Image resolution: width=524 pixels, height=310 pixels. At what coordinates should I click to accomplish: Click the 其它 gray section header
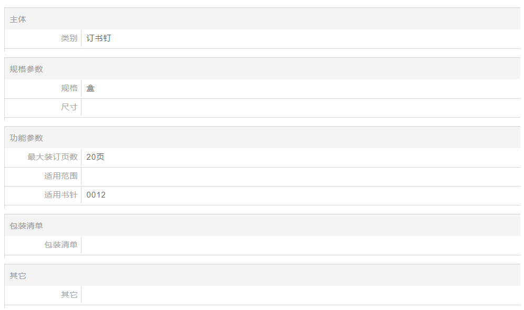pyautogui.click(x=18, y=276)
